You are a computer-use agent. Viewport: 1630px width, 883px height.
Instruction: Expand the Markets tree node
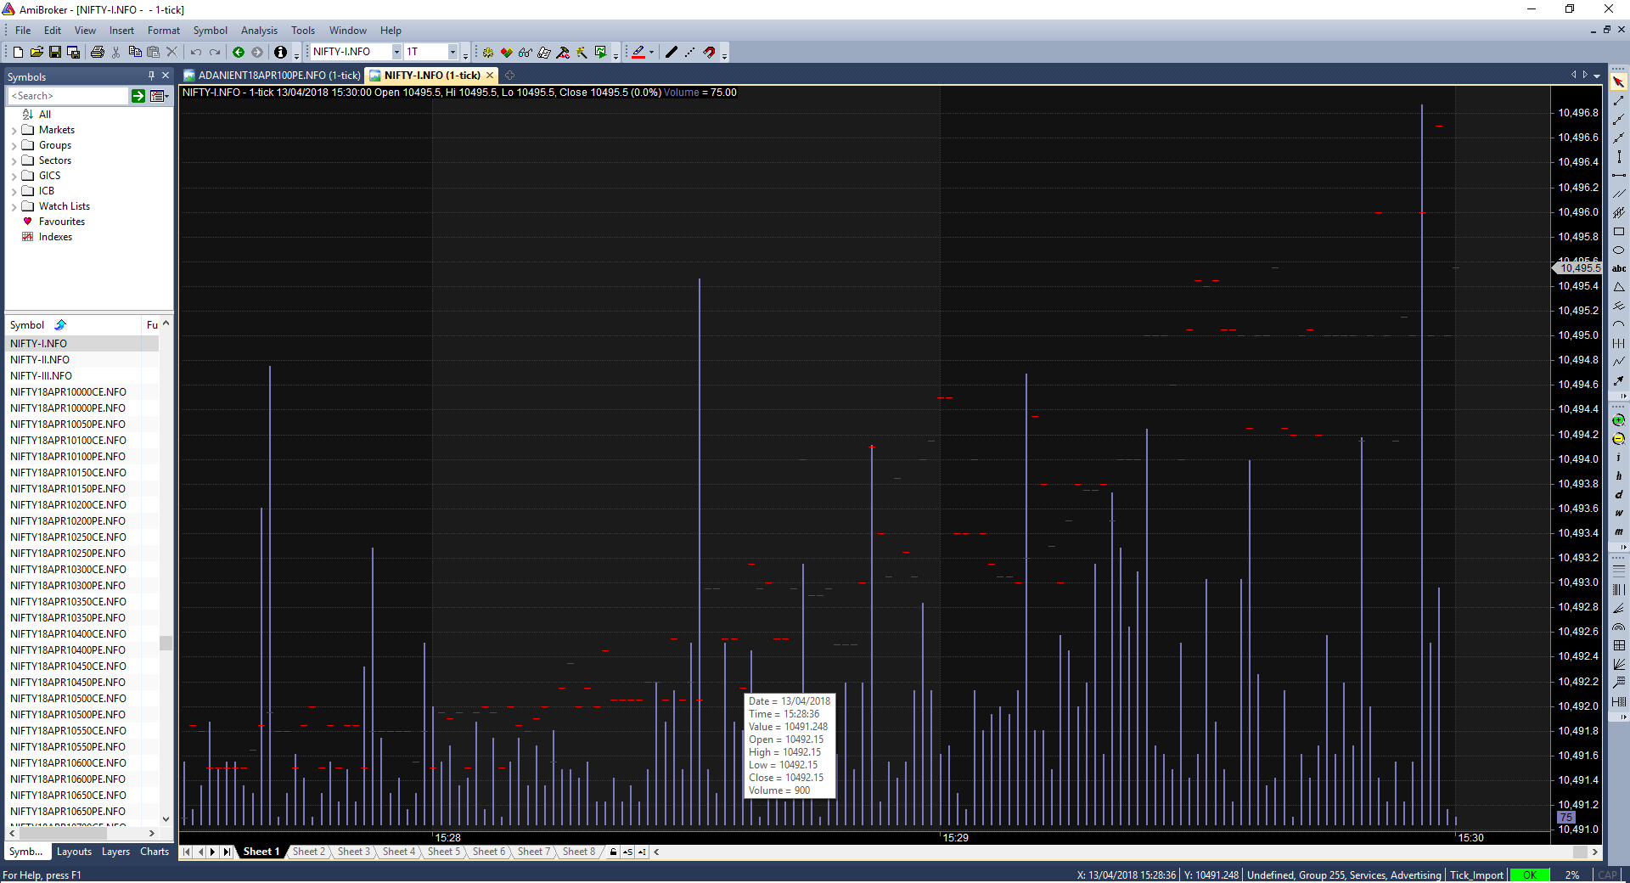[14, 131]
